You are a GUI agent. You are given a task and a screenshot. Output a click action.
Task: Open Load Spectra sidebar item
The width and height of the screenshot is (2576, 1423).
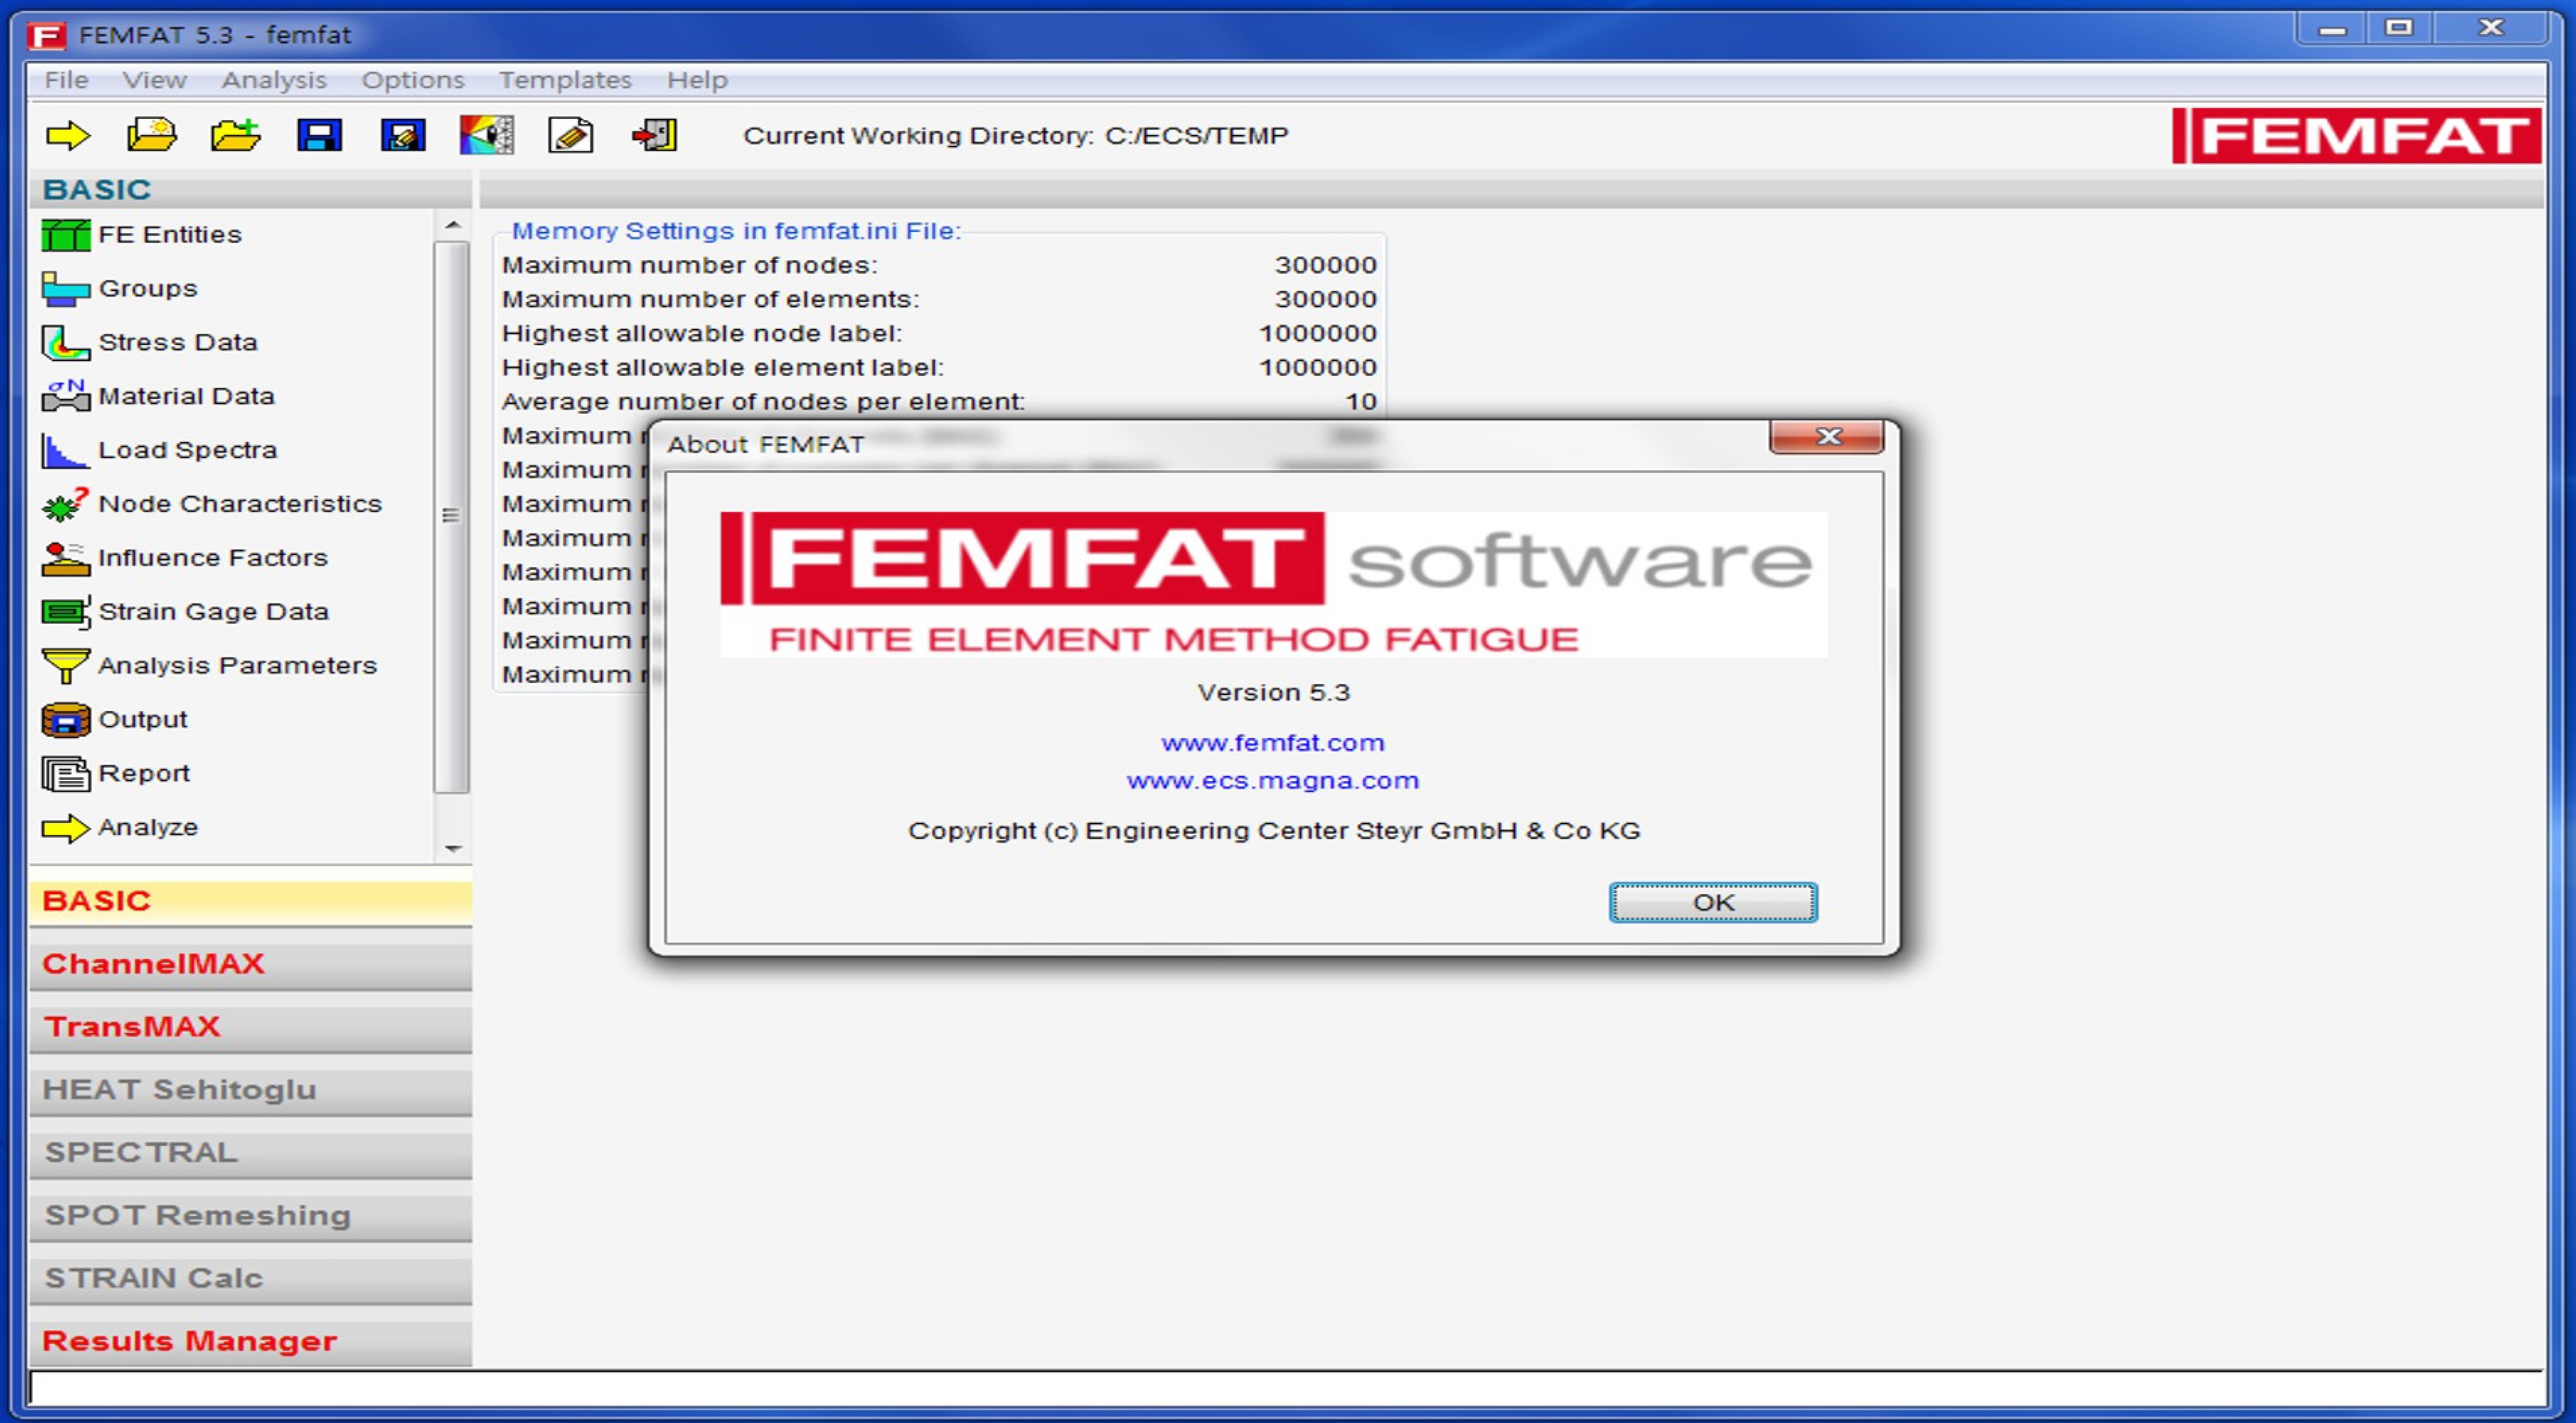[160, 451]
